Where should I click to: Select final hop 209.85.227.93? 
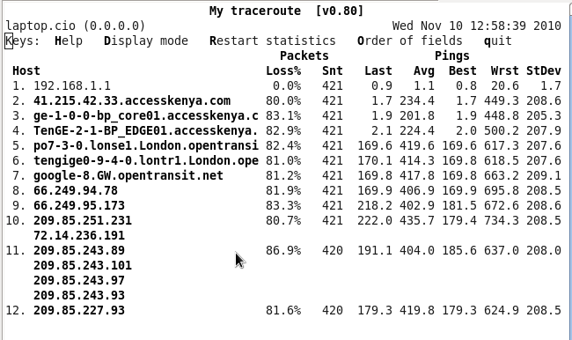(79, 310)
